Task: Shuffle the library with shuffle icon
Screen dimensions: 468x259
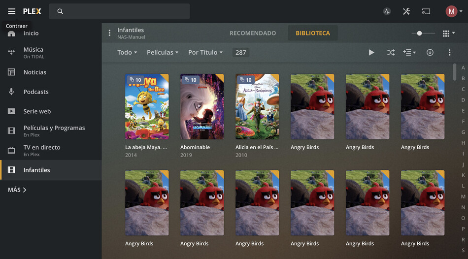Action: [391, 53]
